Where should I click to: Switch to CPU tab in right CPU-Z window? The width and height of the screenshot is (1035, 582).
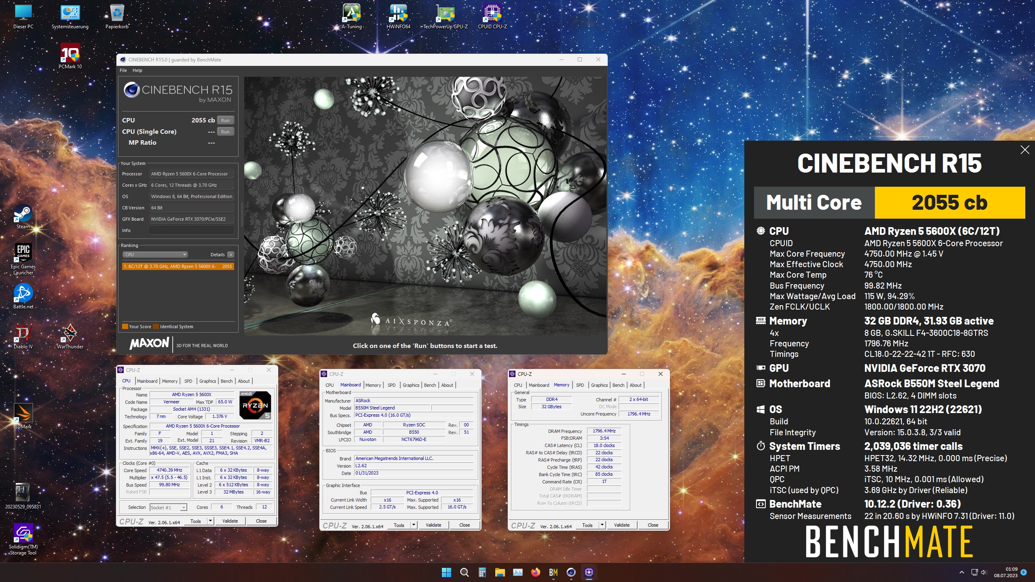point(518,385)
